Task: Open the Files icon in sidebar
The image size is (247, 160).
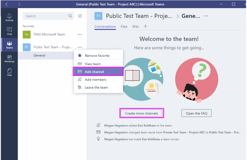Action: pyautogui.click(x=9, y=72)
